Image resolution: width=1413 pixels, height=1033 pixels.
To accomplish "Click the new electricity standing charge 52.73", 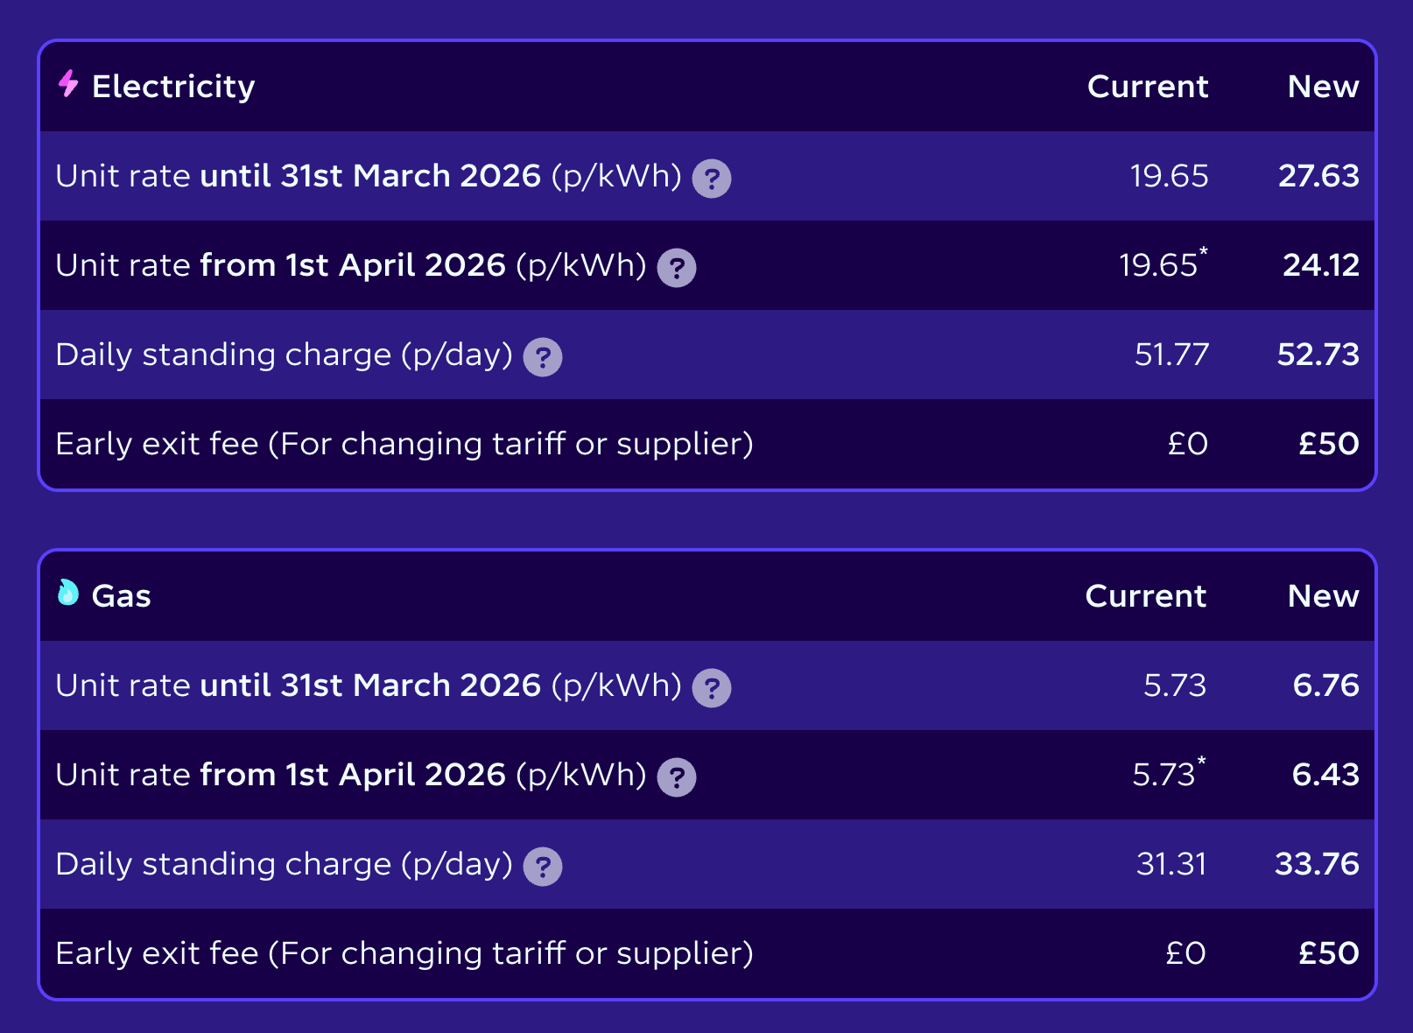I will [x=1318, y=355].
